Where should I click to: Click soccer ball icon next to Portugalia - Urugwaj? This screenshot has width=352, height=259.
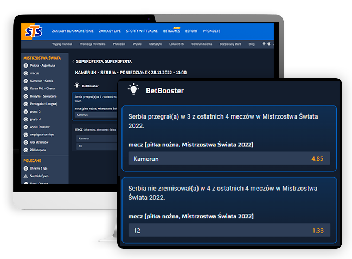click(x=26, y=104)
